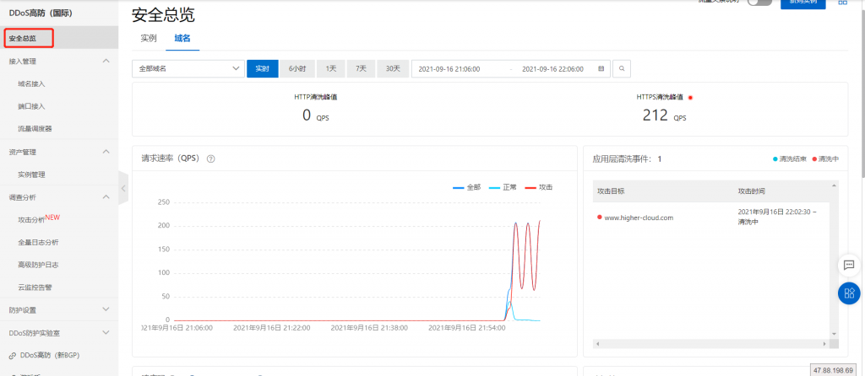Click the help icon next to 请求速率（QPS）
Viewport: 865px width, 376px height.
[210, 158]
